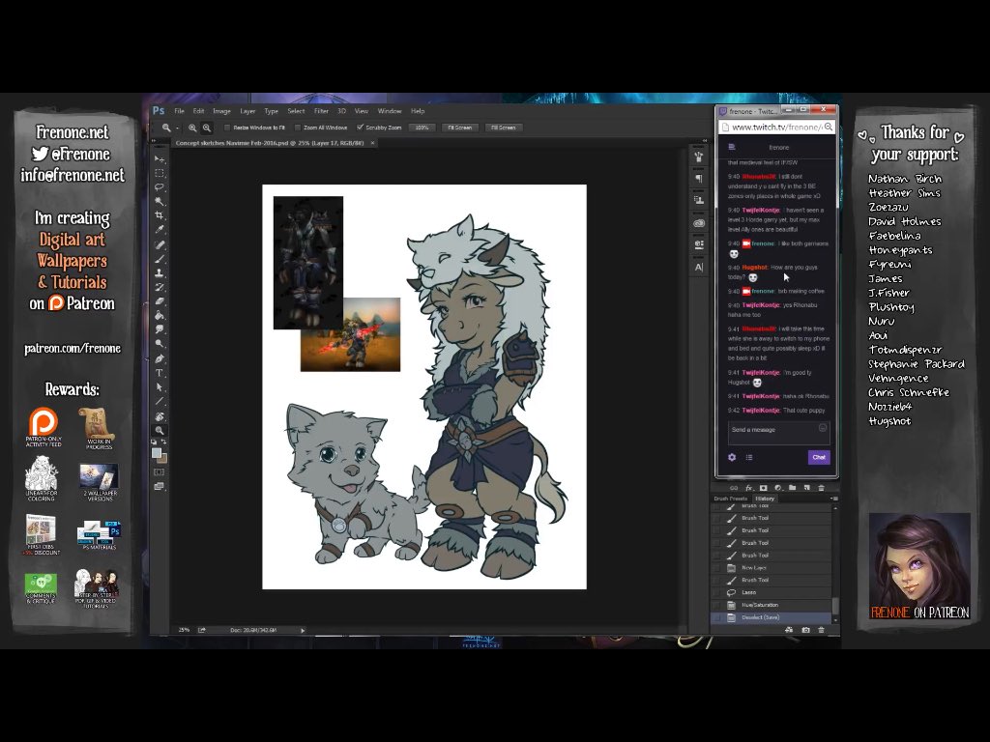Viewport: 990px width, 742px height.
Task: Open the Filter menu
Action: coord(321,111)
